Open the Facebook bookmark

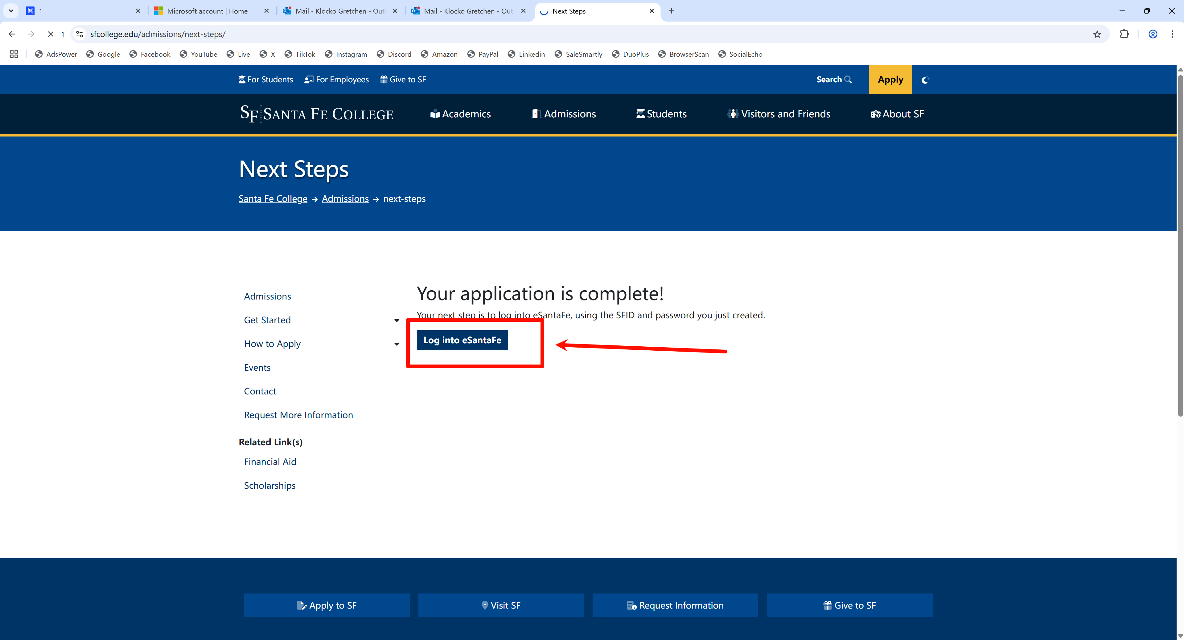[150, 54]
